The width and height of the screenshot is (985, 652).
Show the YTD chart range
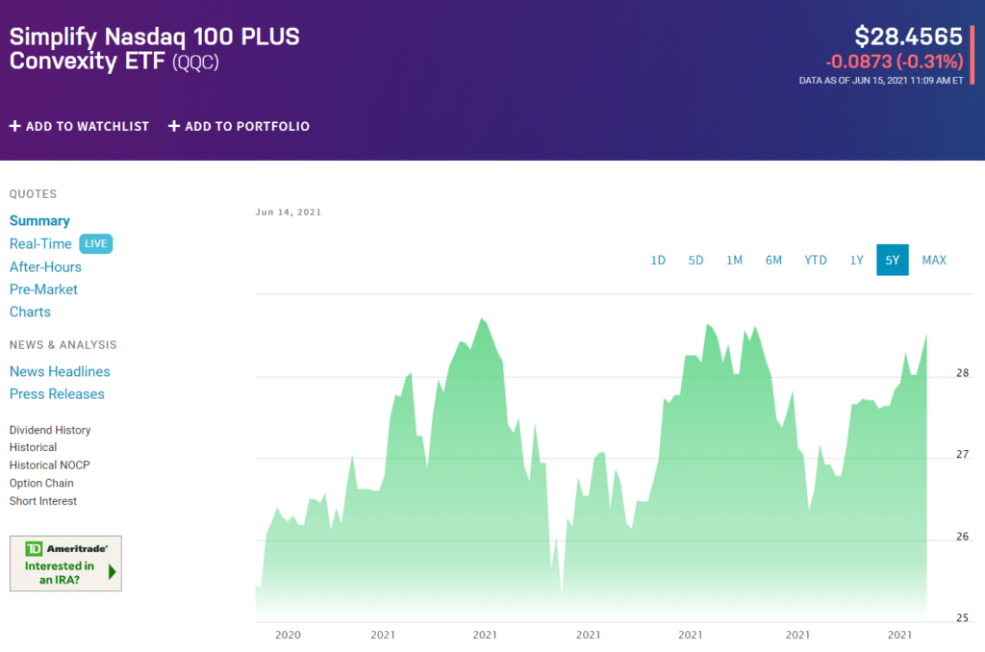(815, 260)
